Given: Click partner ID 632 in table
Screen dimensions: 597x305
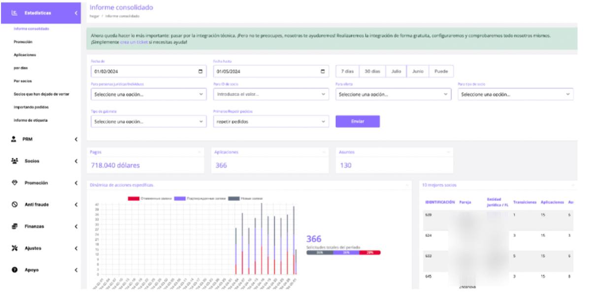Looking at the screenshot, I should tap(428, 256).
